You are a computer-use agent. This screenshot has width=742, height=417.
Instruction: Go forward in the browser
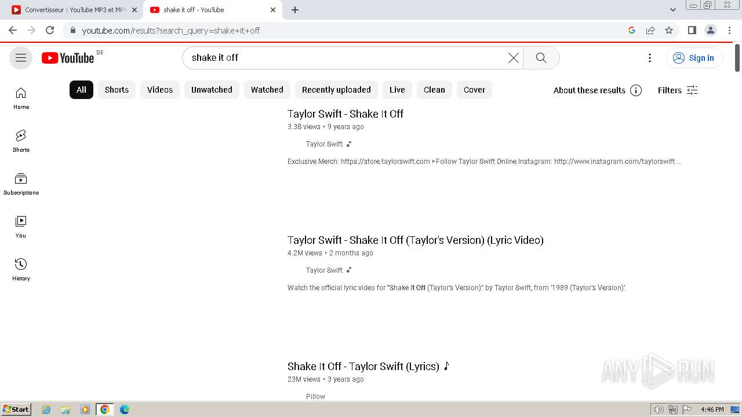coord(31,30)
